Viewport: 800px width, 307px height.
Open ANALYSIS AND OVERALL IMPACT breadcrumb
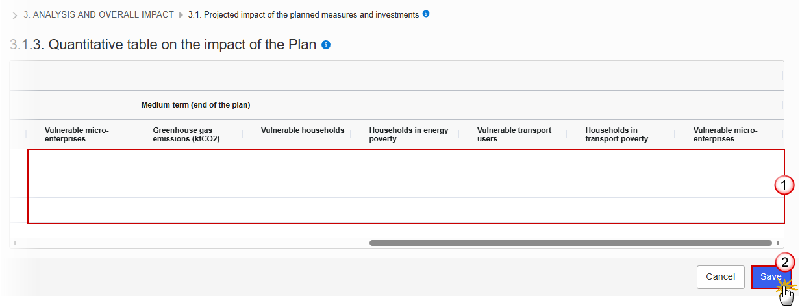99,14
